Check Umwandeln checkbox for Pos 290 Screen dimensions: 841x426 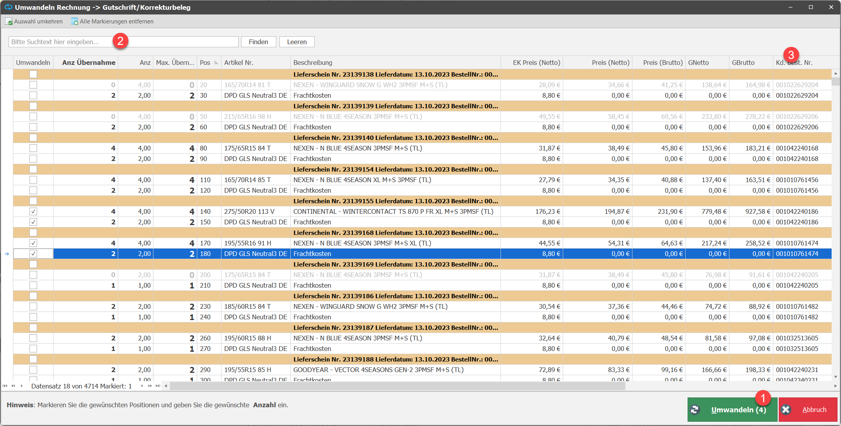(33, 370)
